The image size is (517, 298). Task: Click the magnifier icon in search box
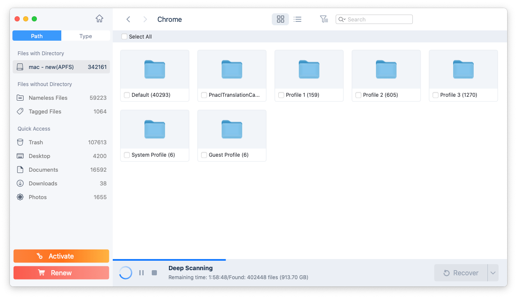[342, 19]
